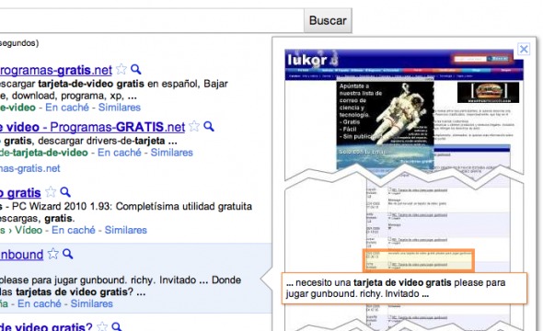Star the PC Wizard gratis result
The height and width of the screenshot is (331, 543).
[51, 192]
